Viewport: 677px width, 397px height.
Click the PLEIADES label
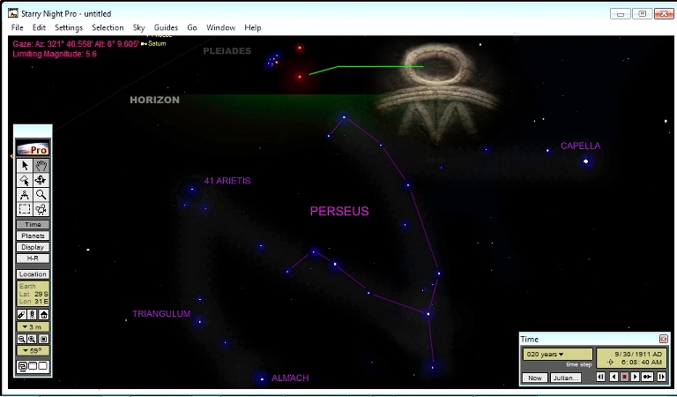tap(227, 51)
